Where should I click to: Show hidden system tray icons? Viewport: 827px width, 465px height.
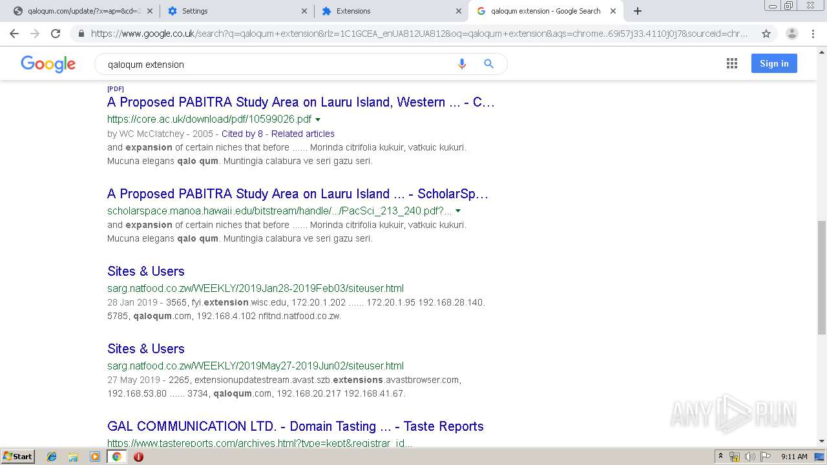coord(720,457)
